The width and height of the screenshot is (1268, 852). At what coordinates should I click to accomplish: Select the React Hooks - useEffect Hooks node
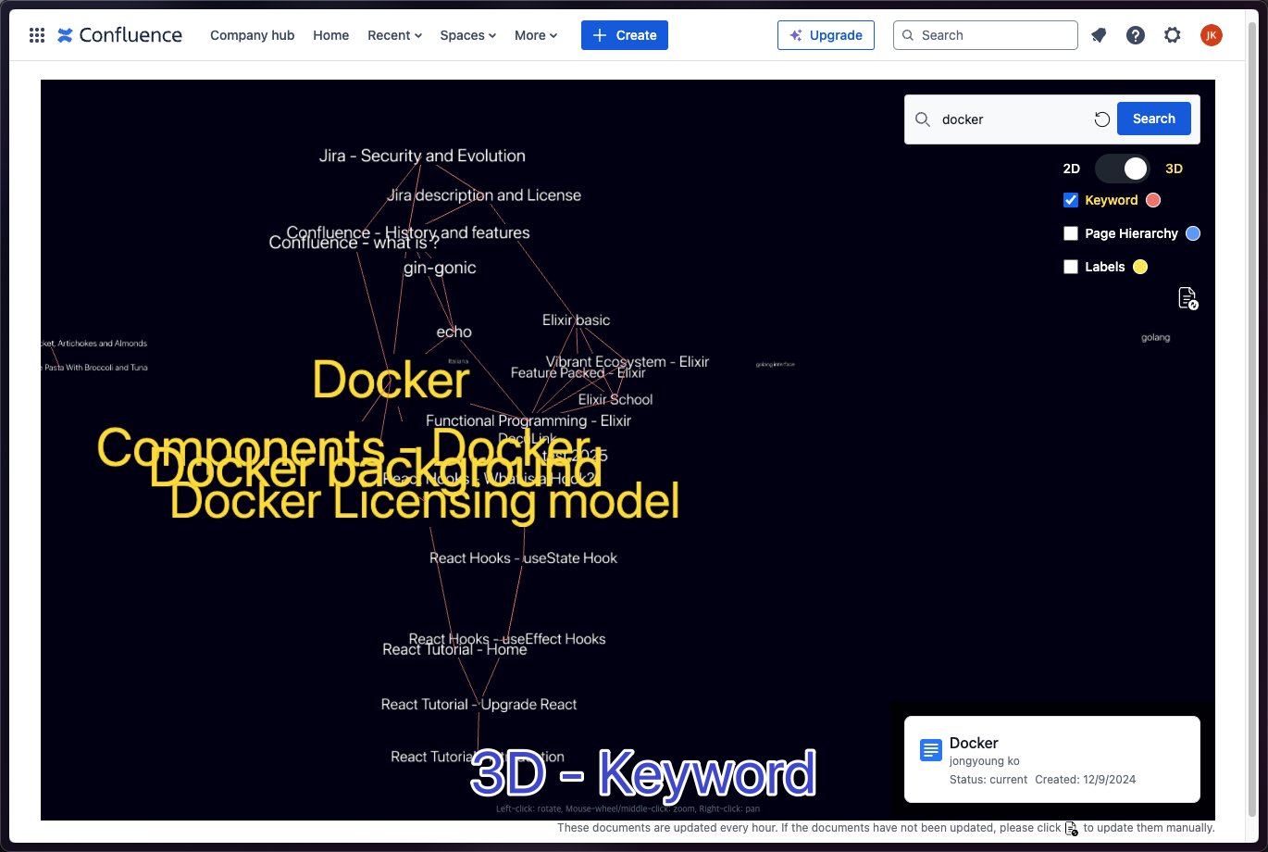pyautogui.click(x=507, y=639)
